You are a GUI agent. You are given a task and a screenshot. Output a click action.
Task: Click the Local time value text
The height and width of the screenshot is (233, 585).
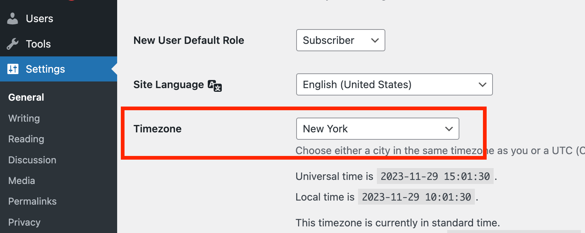pyautogui.click(x=416, y=197)
